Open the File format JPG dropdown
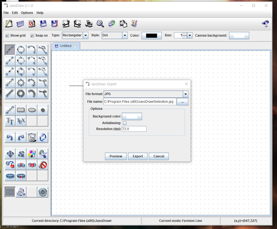The image size is (277, 229). pyautogui.click(x=185, y=94)
